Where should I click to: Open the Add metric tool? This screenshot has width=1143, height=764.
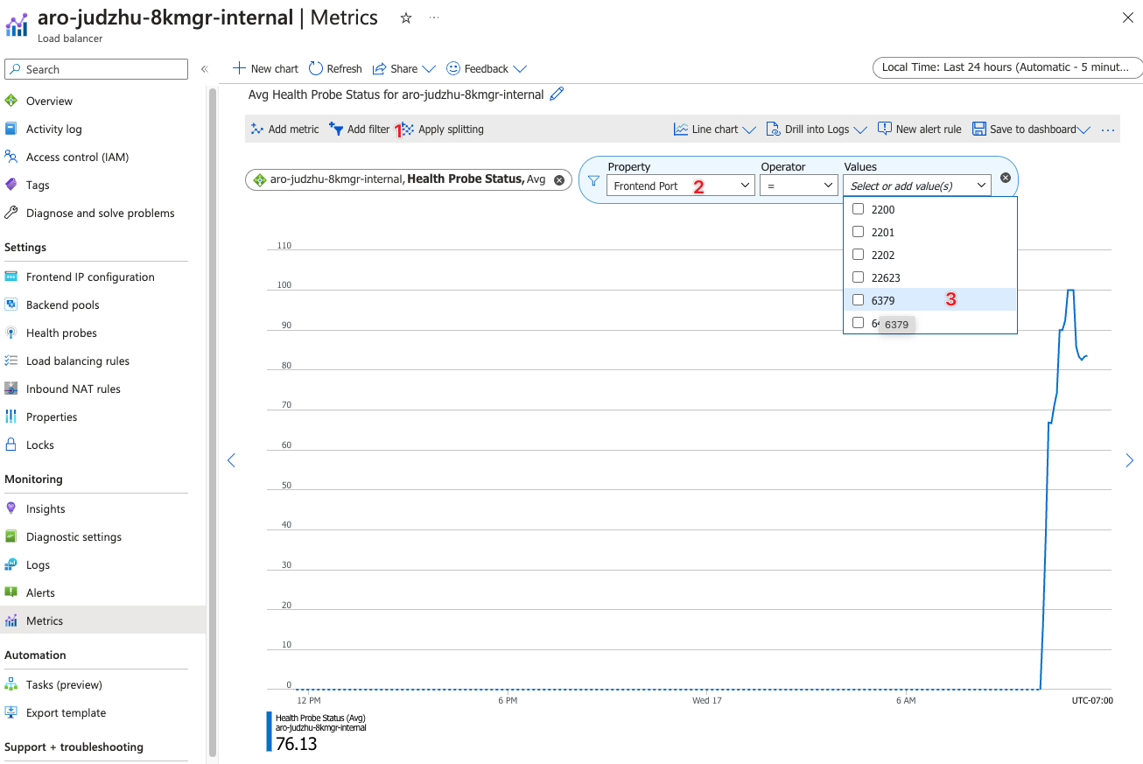(x=284, y=129)
